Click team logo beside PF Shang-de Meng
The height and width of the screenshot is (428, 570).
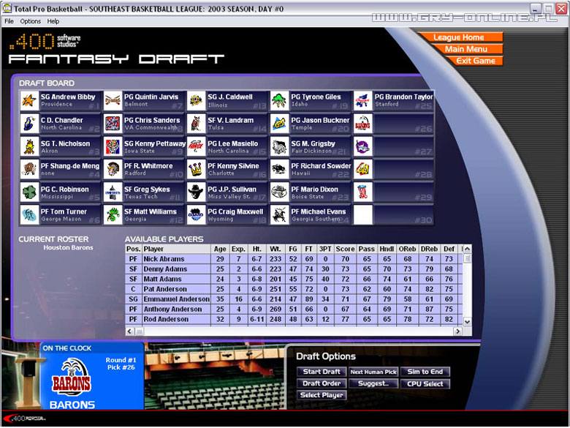coord(29,169)
